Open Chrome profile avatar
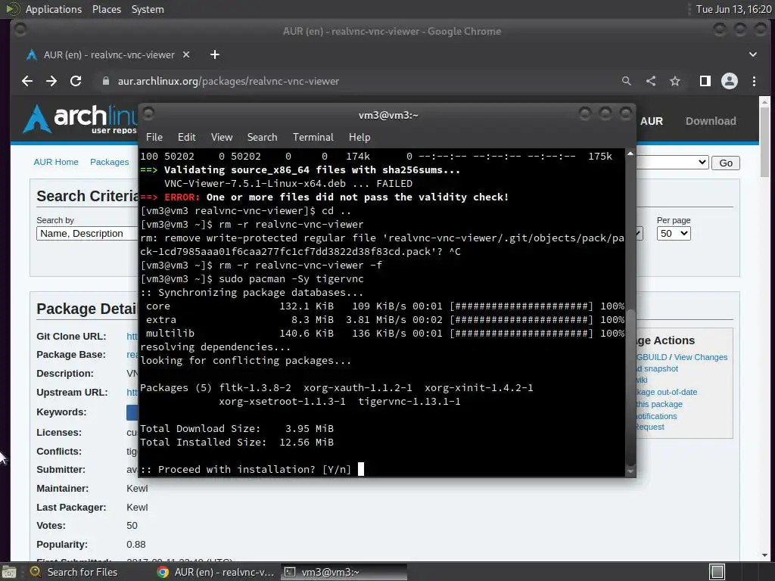Image resolution: width=775 pixels, height=581 pixels. pyautogui.click(x=730, y=81)
